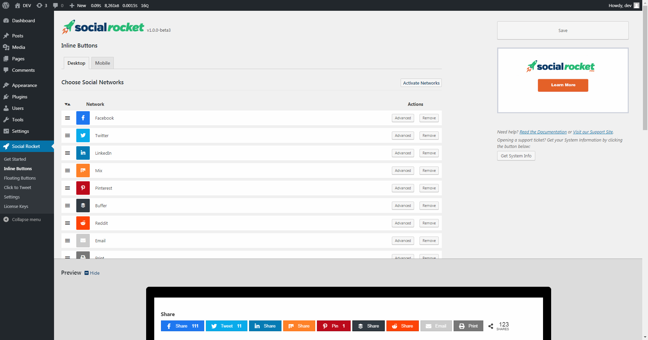Open the Howdy, dev account menu
Screen dimensions: 648x340
point(624,5)
